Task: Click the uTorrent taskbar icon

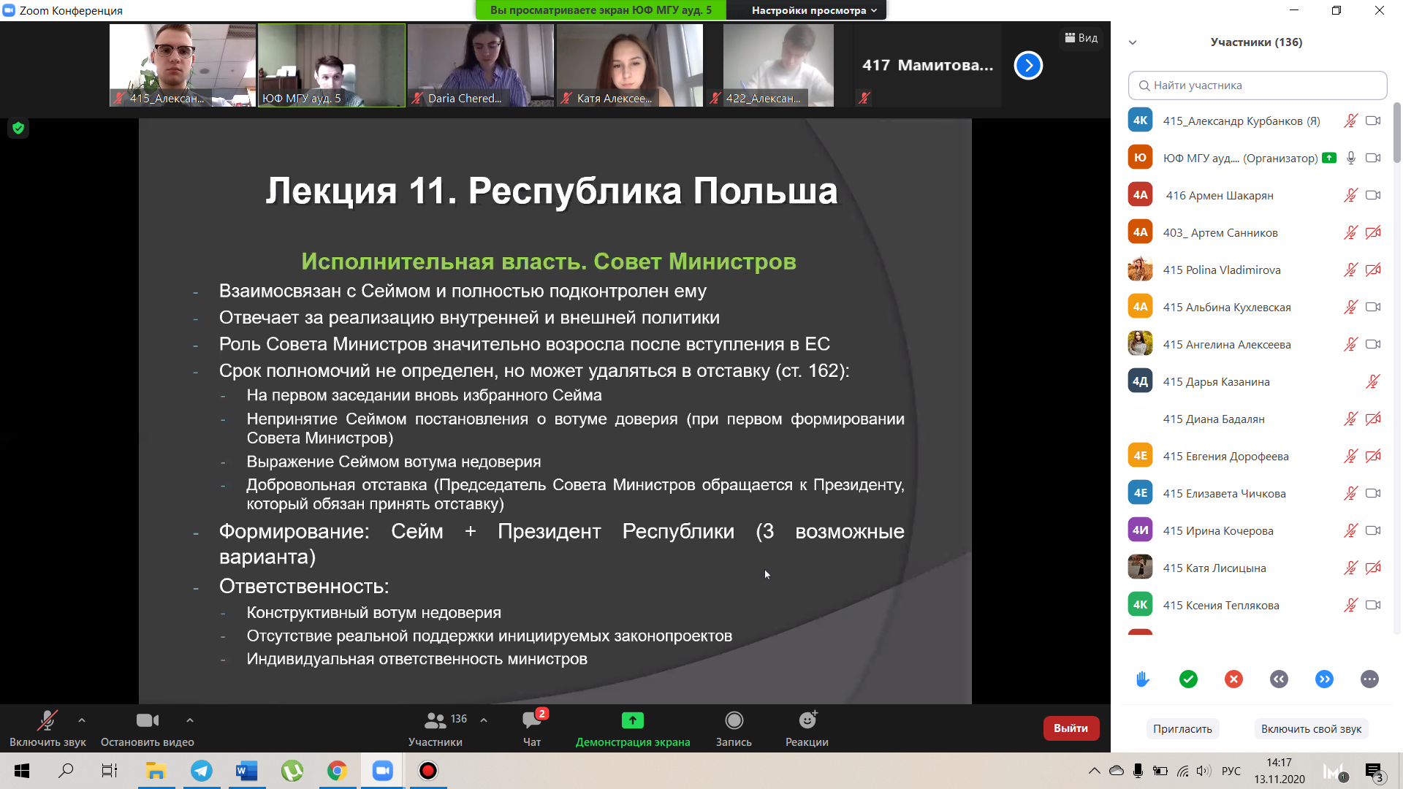Action: point(292,771)
